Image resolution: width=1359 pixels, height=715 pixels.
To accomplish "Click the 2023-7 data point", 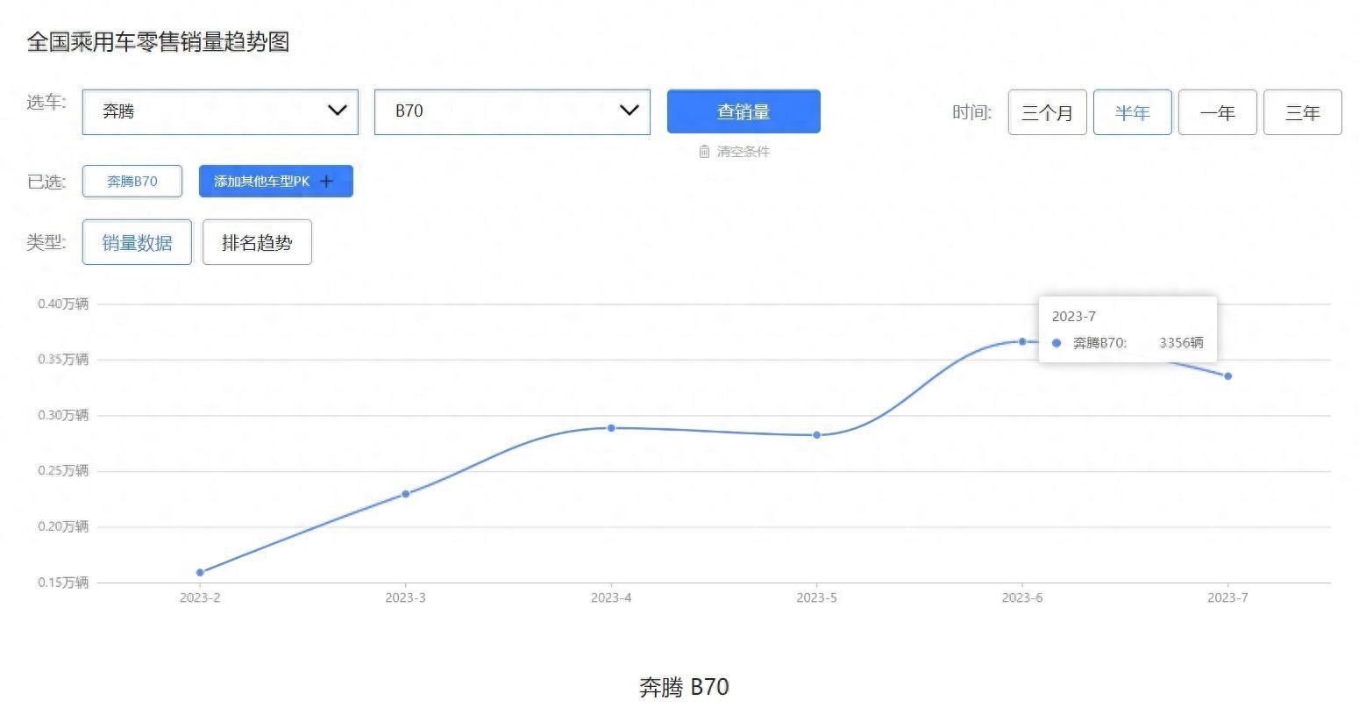I will pos(1227,376).
